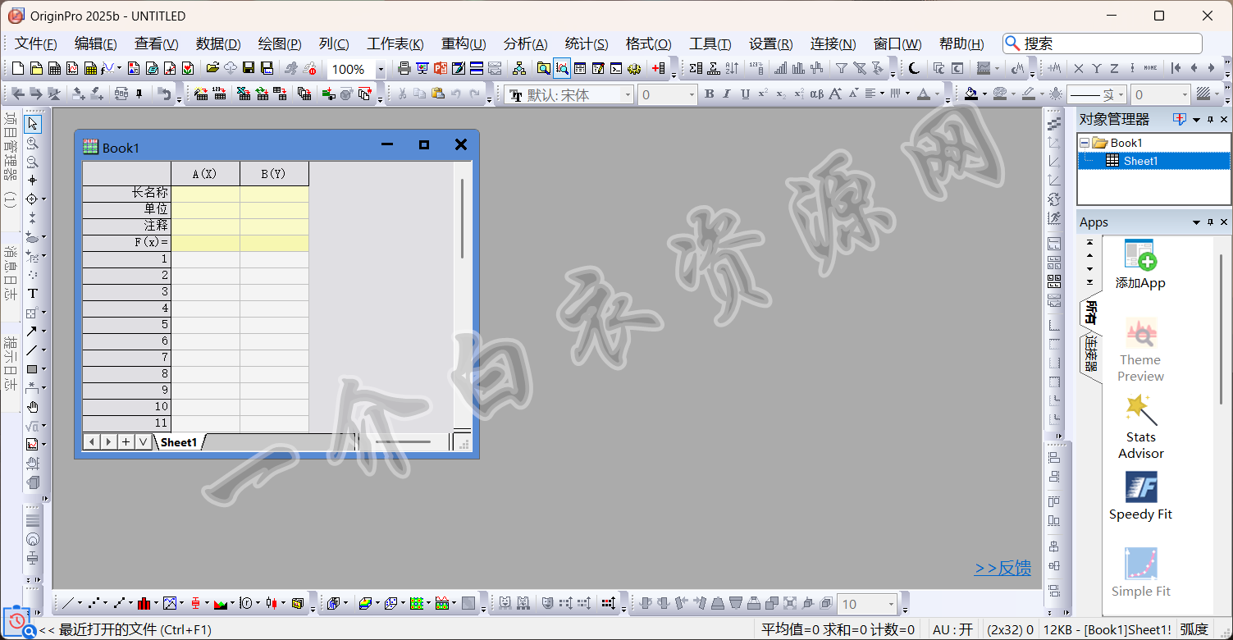Click the A(X) column header
Screen dimensions: 1233x640
[205, 174]
